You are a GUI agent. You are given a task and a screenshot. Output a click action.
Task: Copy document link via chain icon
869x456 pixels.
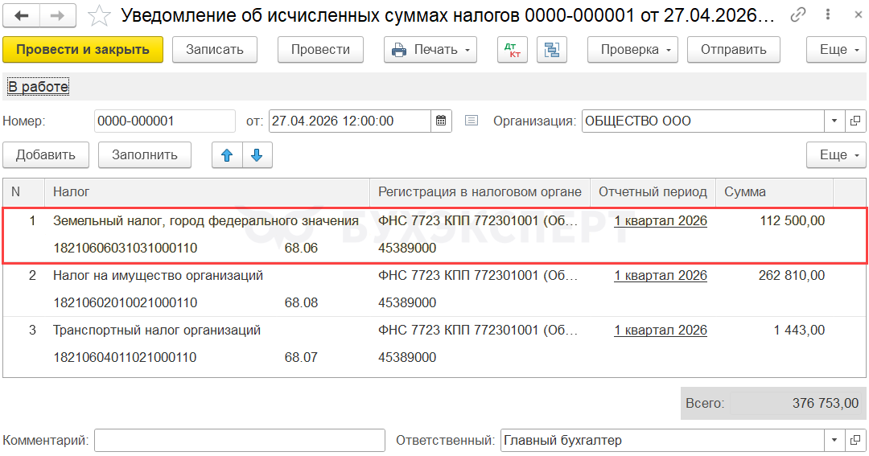[x=798, y=15]
